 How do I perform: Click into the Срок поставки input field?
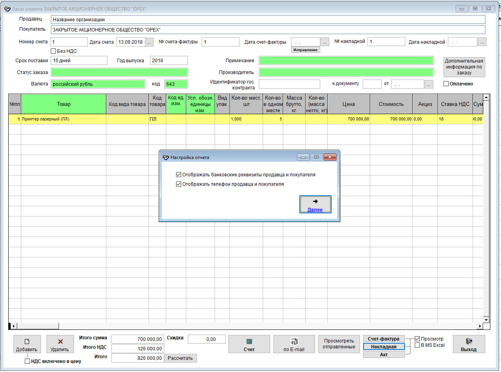79,61
